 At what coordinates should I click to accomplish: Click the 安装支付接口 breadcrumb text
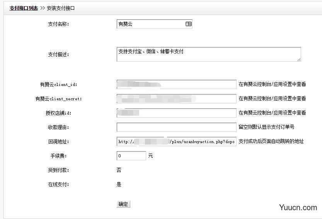[x=61, y=8]
